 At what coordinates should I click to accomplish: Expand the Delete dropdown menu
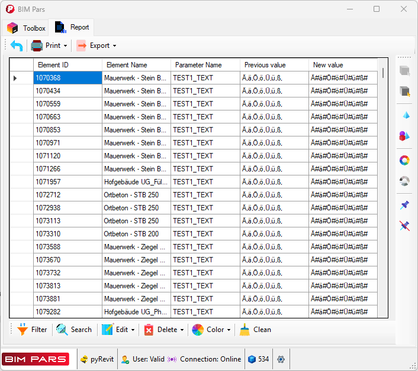click(x=164, y=330)
